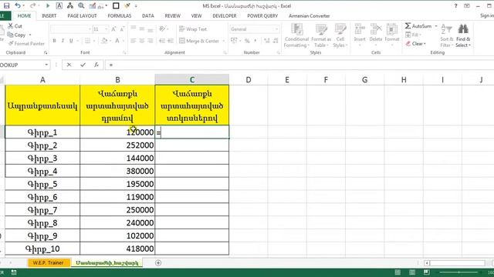Screen dimensions: 494x277
Task: Toggle Bold formatting
Action: 54,41
